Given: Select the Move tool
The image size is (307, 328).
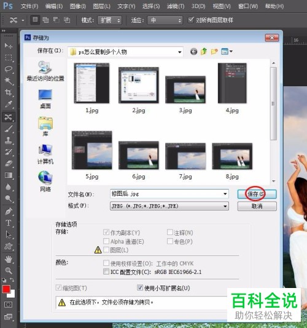Looking at the screenshot, I should tap(9, 46).
